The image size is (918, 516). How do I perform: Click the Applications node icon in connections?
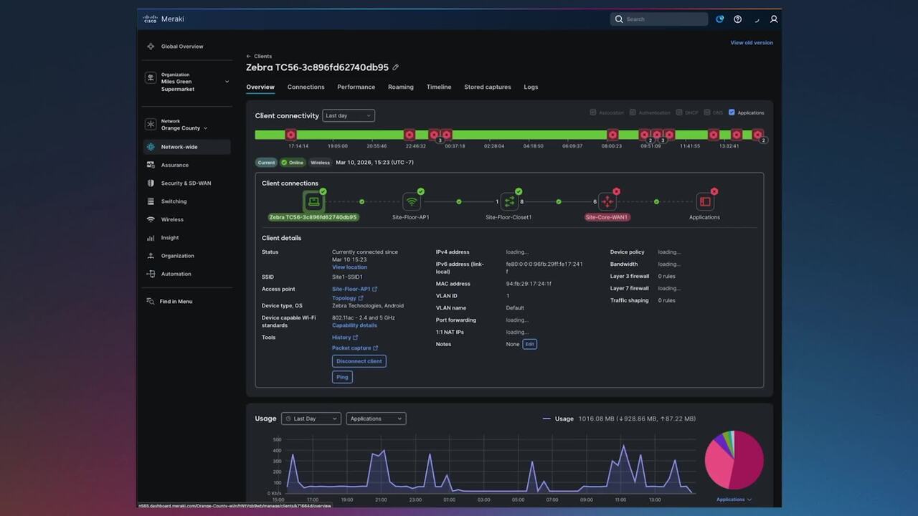coord(704,202)
